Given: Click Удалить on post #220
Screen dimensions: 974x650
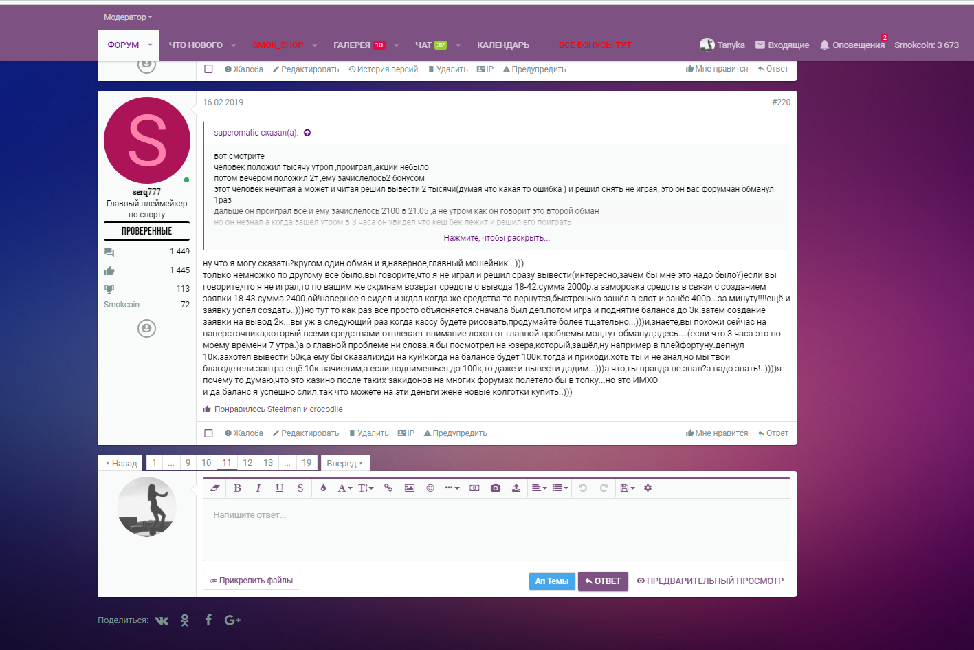Looking at the screenshot, I should pyautogui.click(x=369, y=433).
